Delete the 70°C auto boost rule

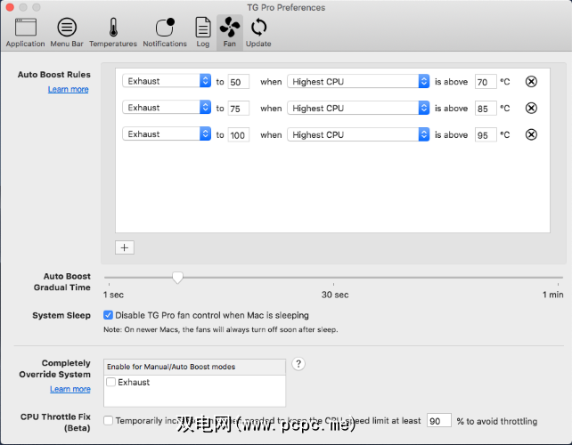(x=531, y=82)
